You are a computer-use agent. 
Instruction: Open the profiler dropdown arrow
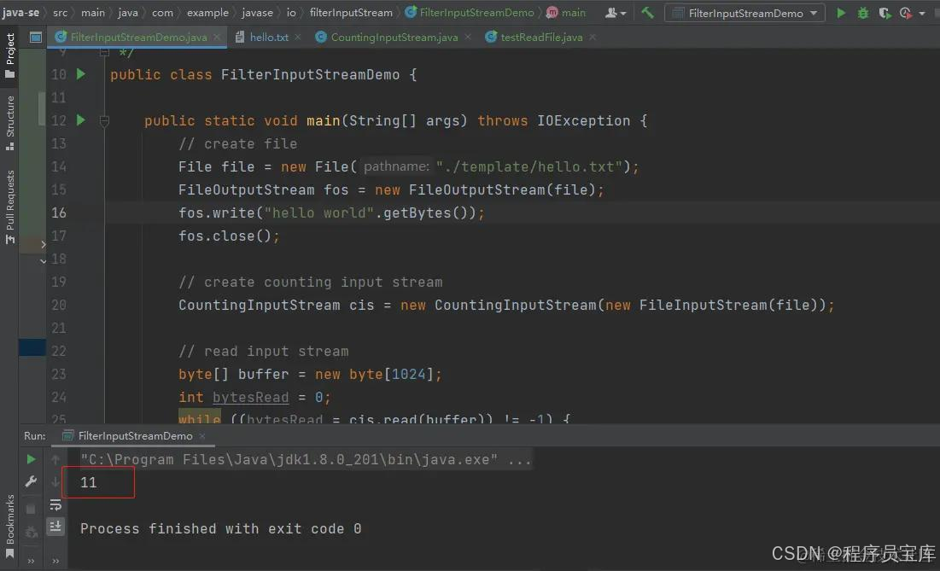[x=920, y=13]
